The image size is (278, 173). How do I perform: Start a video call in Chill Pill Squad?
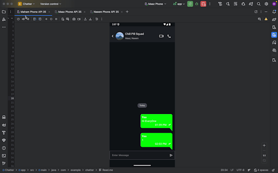(x=161, y=36)
